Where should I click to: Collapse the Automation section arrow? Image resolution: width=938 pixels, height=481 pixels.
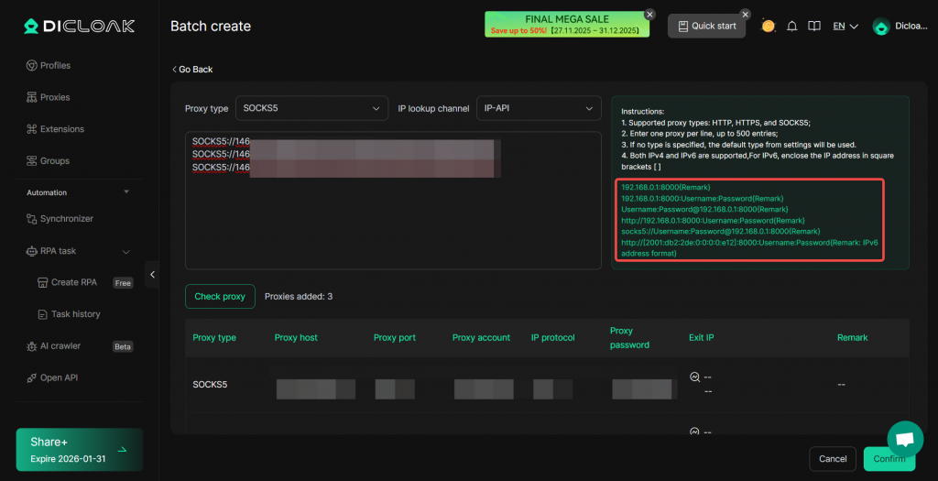[x=126, y=192]
